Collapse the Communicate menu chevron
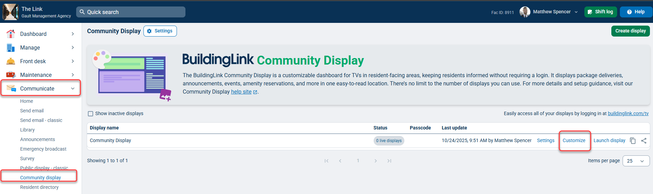Screen dimensions: 653x194 (x=73, y=88)
